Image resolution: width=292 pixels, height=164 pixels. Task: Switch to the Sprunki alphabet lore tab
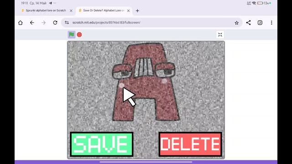(x=46, y=10)
